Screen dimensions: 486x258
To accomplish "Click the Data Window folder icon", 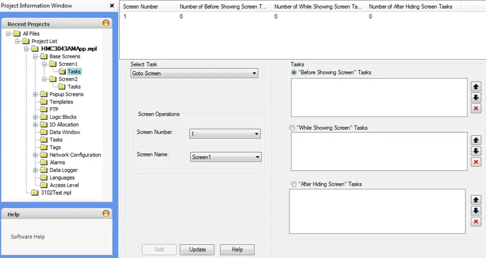I will point(44,132).
